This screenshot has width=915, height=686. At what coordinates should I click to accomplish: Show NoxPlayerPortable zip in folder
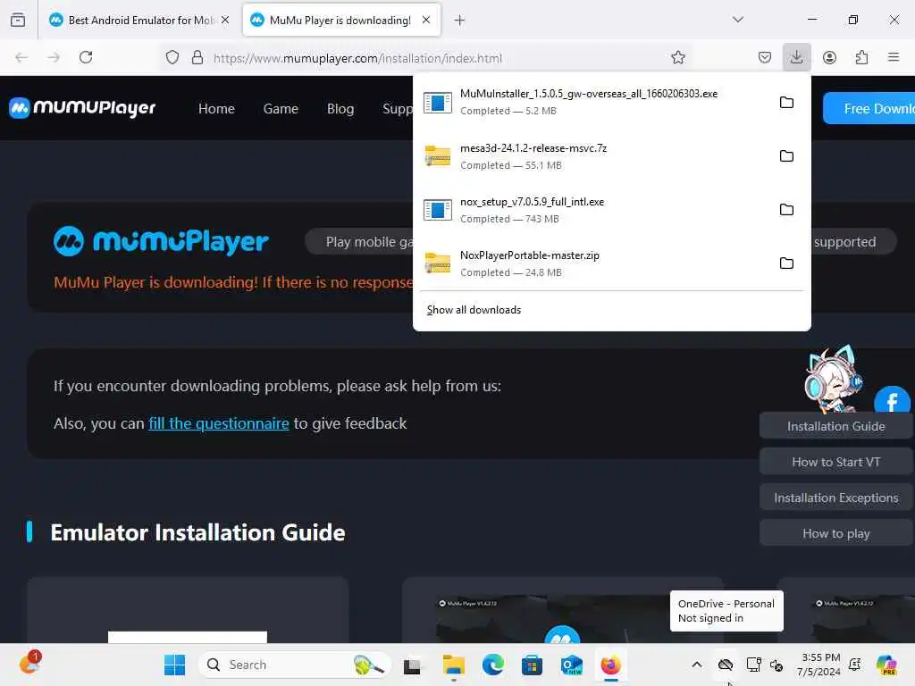(786, 264)
